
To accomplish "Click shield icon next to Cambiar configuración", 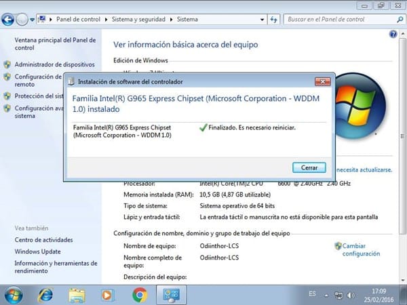I will pos(338,246).
